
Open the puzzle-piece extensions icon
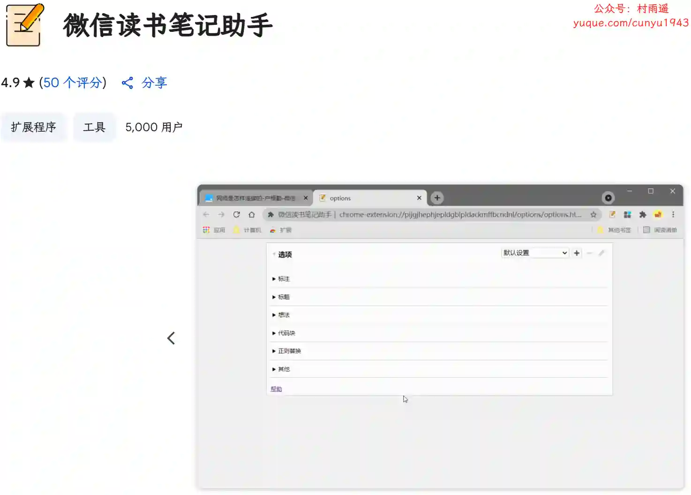[x=643, y=214]
